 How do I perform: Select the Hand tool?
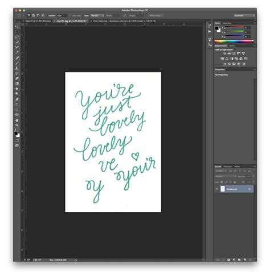pyautogui.click(x=17, y=120)
